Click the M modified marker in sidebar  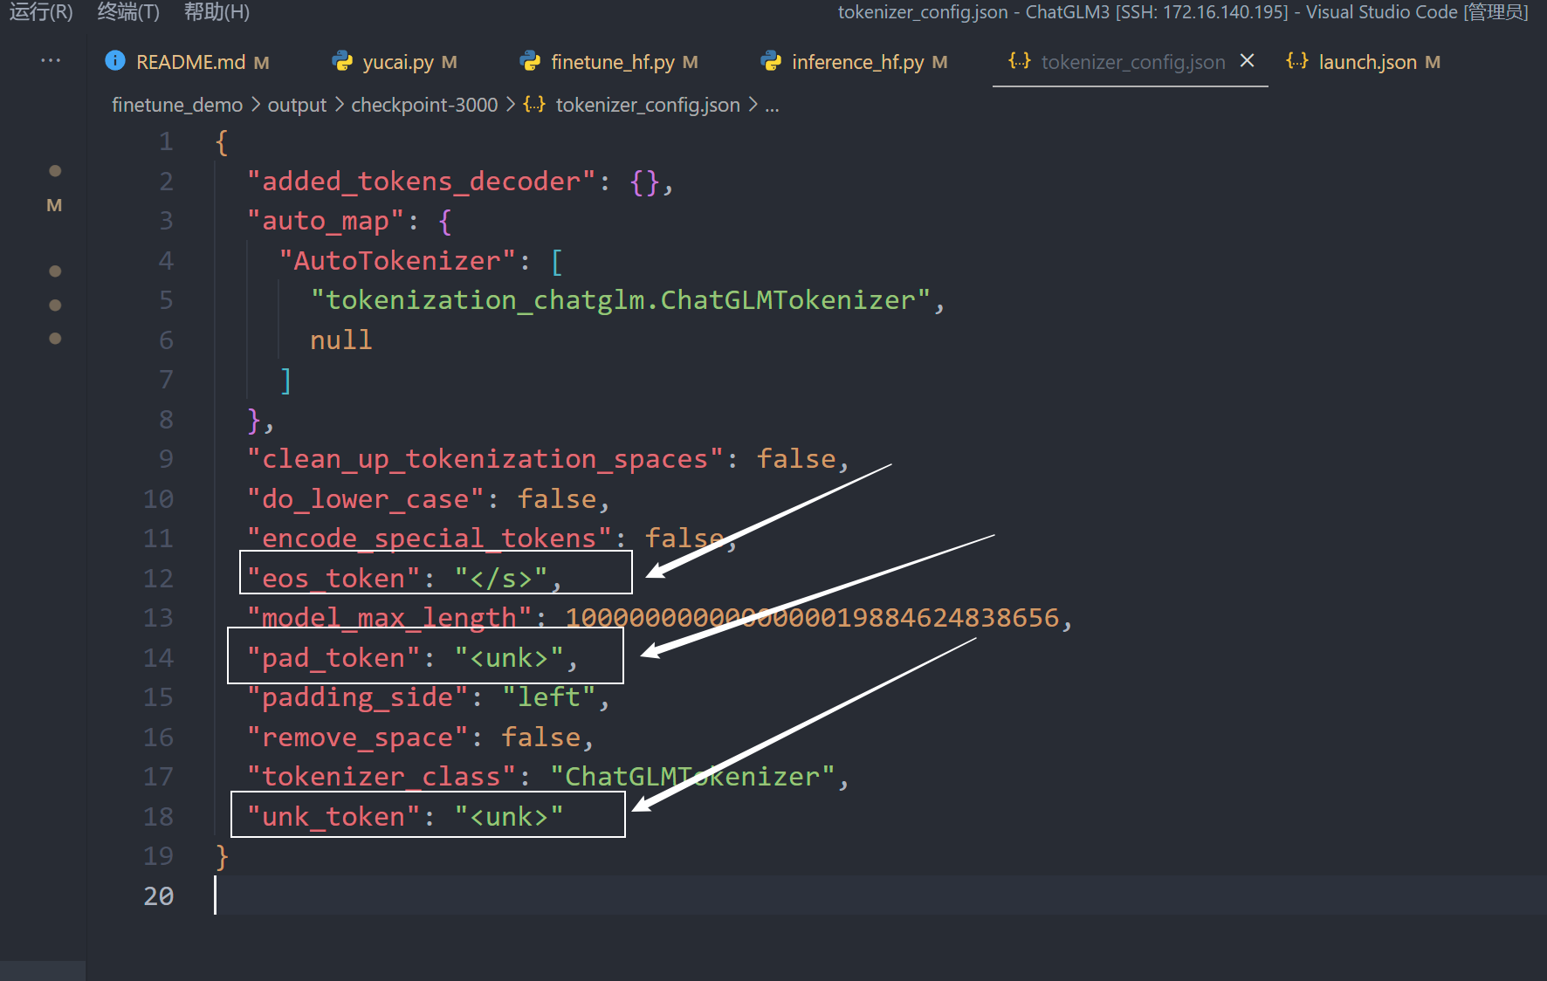click(54, 205)
